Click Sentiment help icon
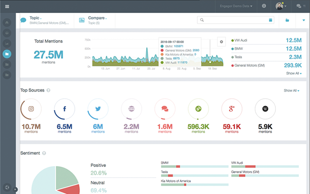Screen dimensions: 310x194 tap(44, 153)
